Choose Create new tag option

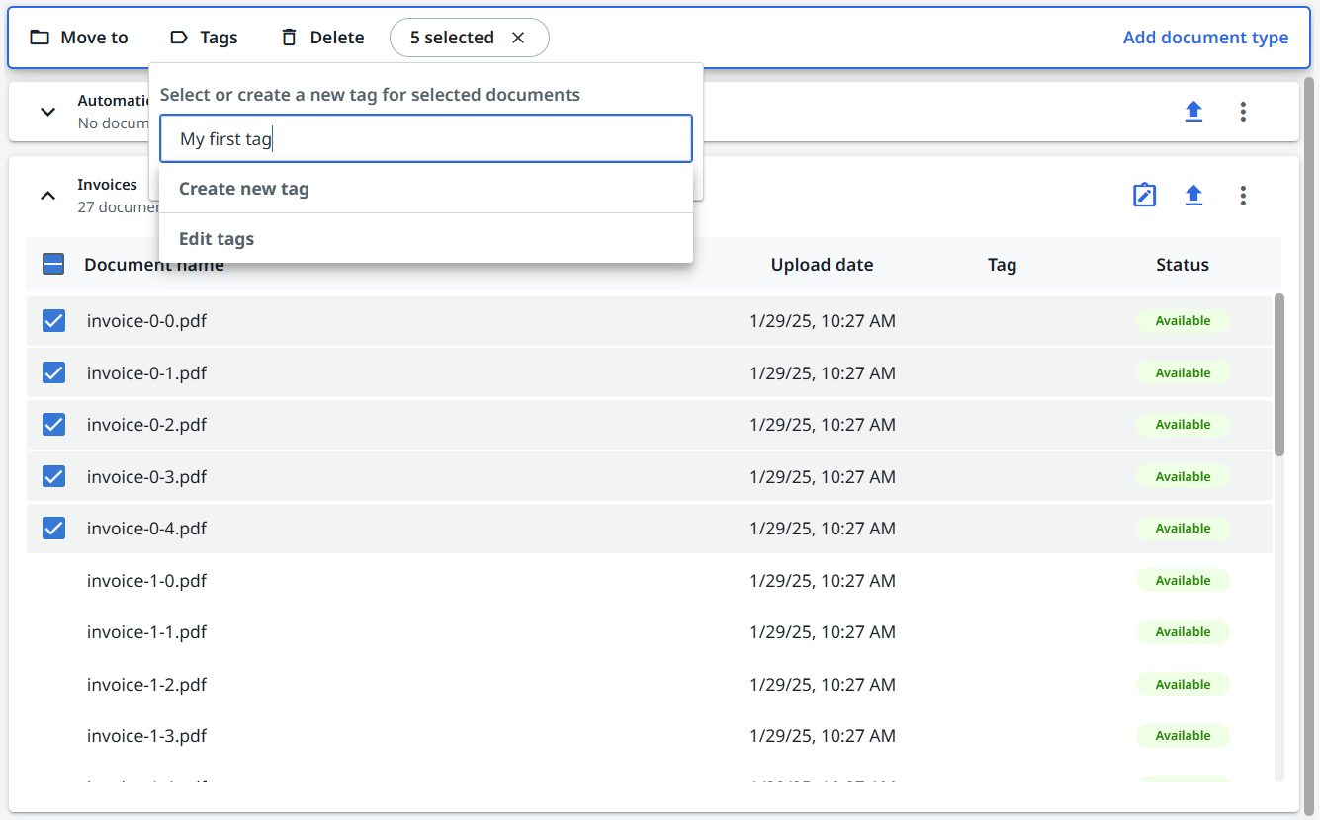point(244,189)
